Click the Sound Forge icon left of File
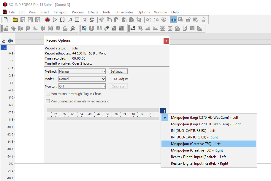The image size is (271, 181). point(5,12)
